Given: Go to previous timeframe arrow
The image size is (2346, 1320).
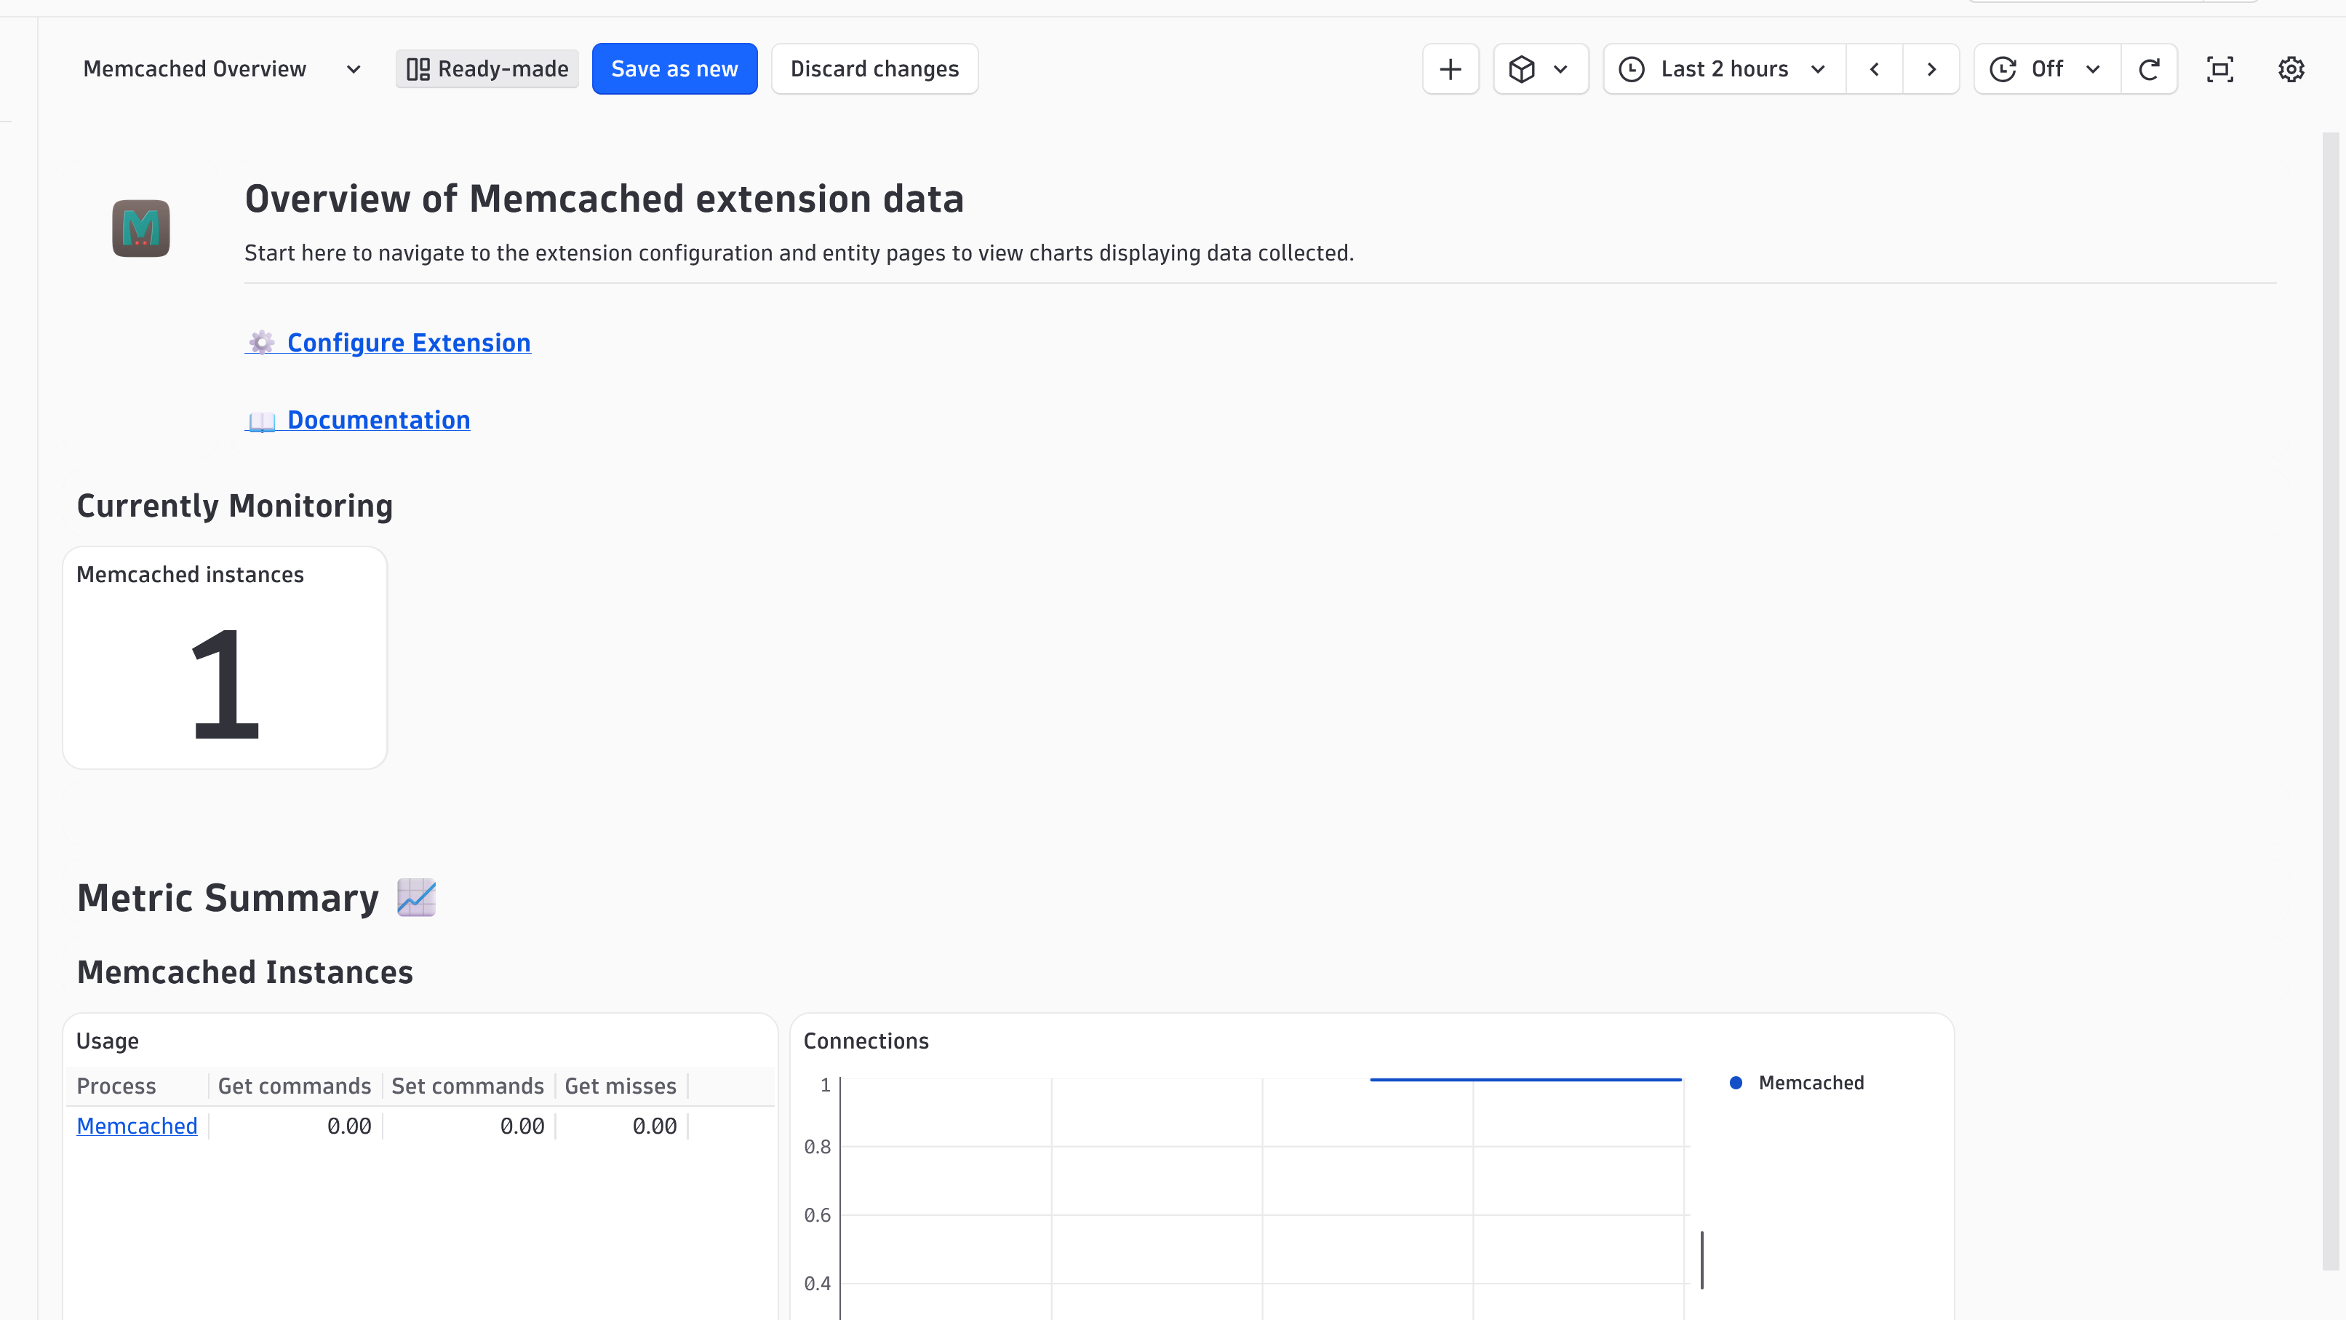Looking at the screenshot, I should tap(1874, 69).
